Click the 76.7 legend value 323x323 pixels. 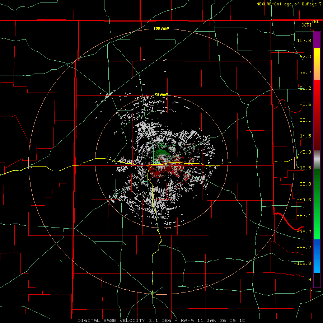click(305, 72)
